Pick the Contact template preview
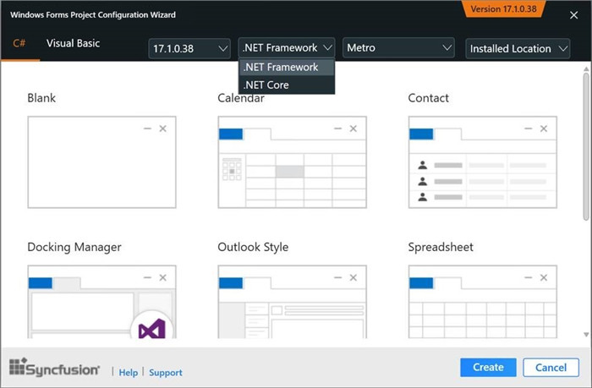 click(x=482, y=161)
